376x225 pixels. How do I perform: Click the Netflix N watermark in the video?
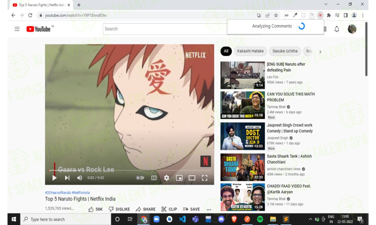pos(206,161)
